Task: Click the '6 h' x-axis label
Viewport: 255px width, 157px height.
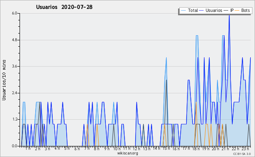Action: click(77, 149)
